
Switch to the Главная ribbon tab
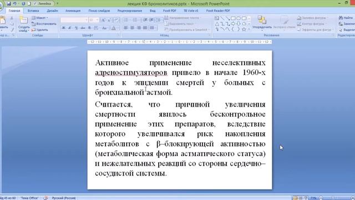[x=14, y=11]
